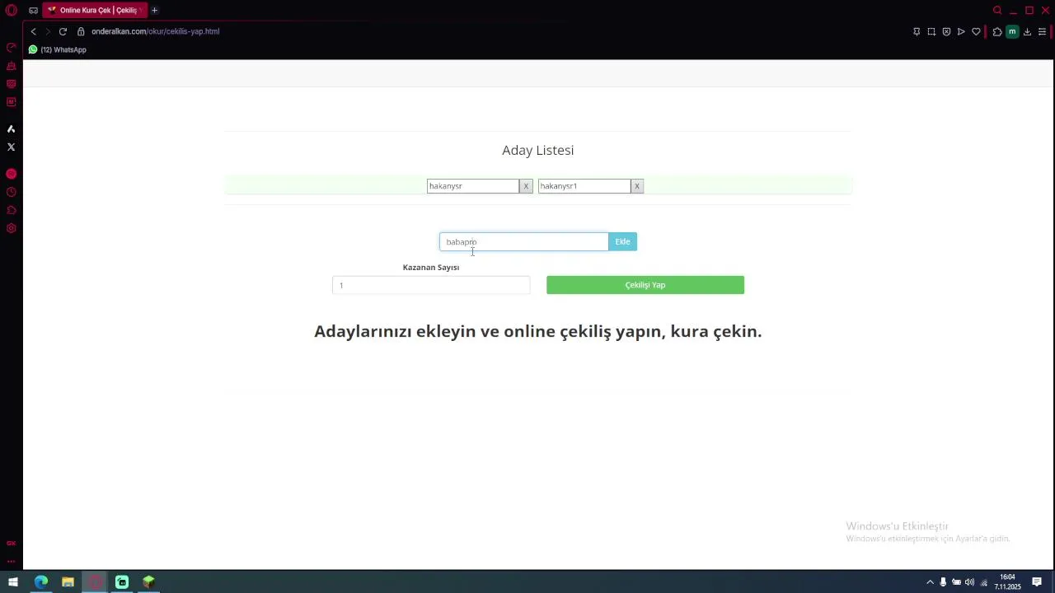Remove the hakanysr1 candidate with X
The height and width of the screenshot is (593, 1055).
(x=636, y=186)
